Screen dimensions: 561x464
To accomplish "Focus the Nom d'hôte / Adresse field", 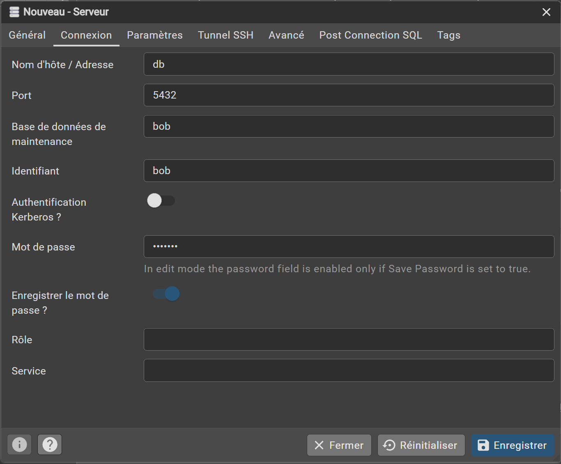I will click(349, 64).
